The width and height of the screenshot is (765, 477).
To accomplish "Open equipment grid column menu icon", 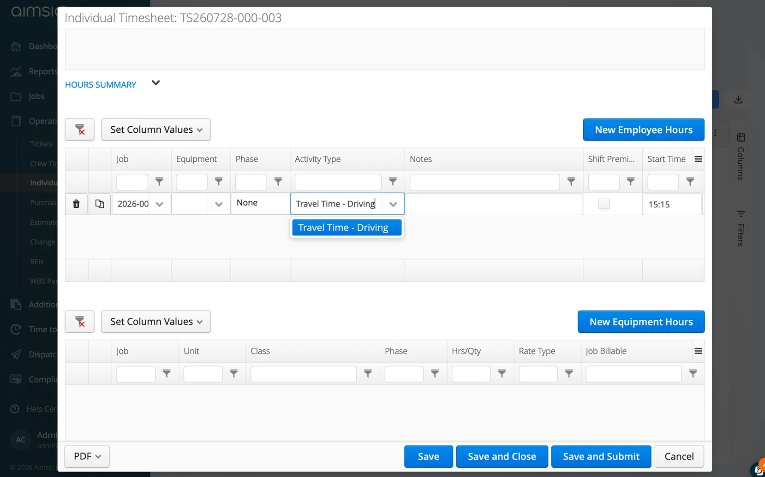I will tap(698, 351).
